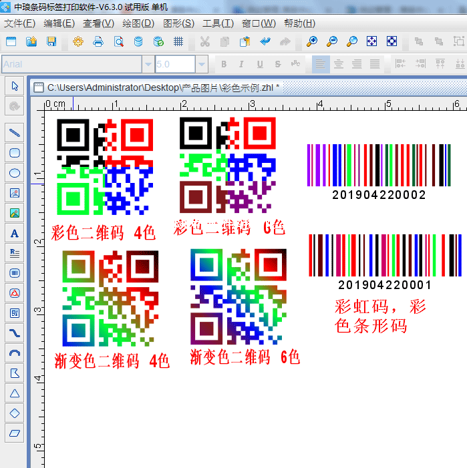Open the 文件(F) menu
Screen dimensions: 467x468
coord(19,23)
